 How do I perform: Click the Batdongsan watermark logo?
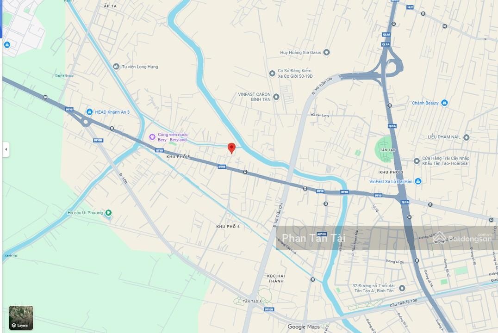click(463, 238)
